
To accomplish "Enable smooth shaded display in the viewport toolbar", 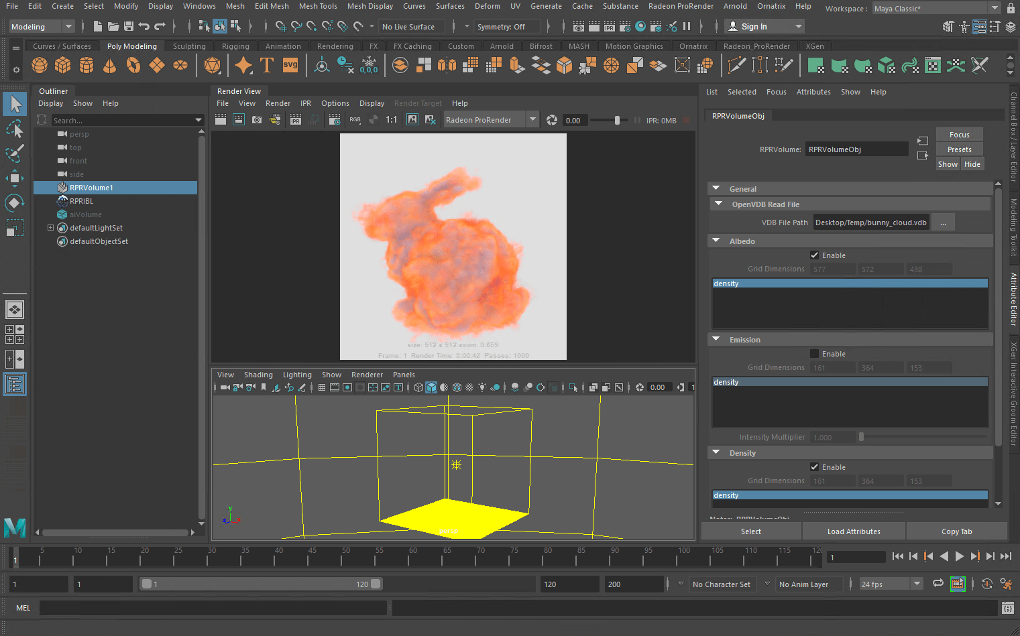I will [430, 387].
